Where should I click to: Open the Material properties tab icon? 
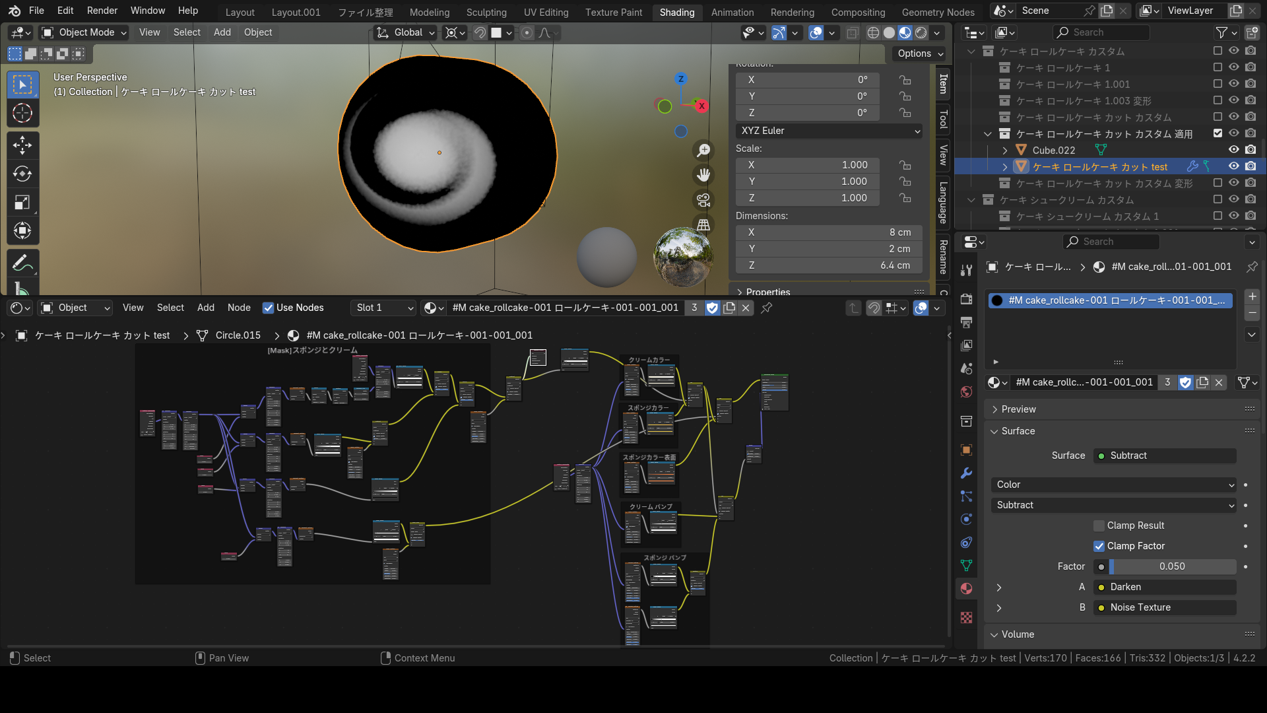[x=966, y=588]
